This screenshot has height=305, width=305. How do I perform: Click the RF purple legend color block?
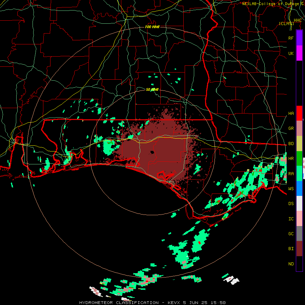pos(299,38)
